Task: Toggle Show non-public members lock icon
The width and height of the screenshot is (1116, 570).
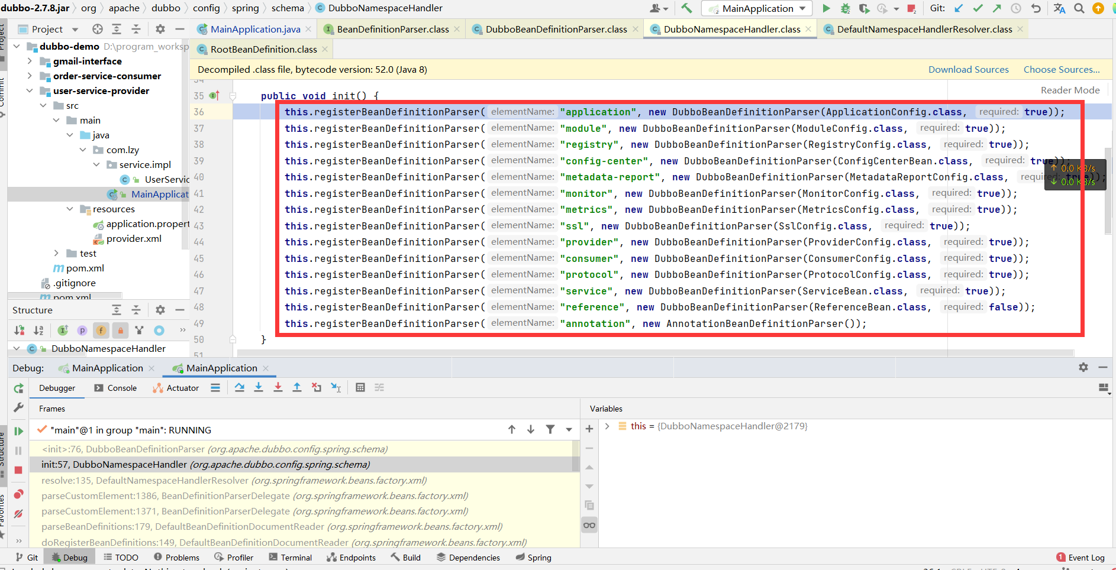Action: pyautogui.click(x=120, y=331)
